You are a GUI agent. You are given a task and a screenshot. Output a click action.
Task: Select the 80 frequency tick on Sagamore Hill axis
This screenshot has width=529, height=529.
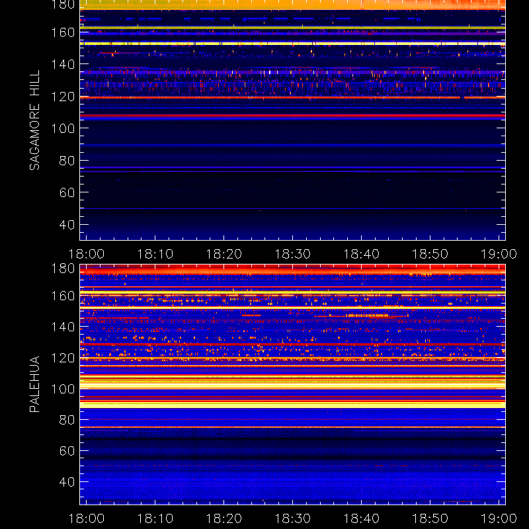67,161
